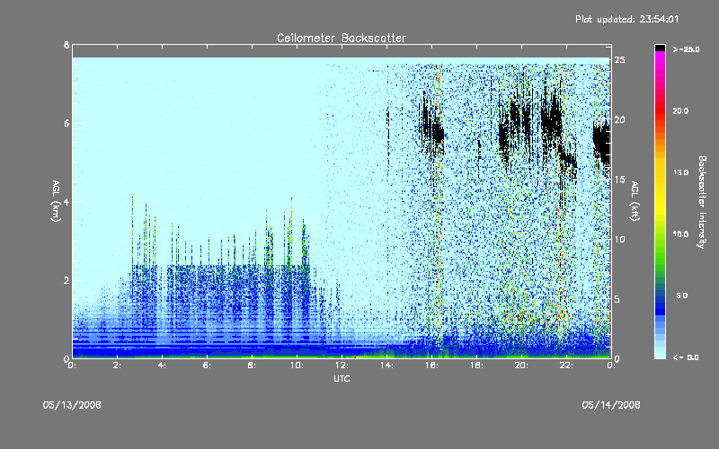Viewport: 719px width, 449px height.
Task: Click the colorbar minimum label '<= 0.0'
Action: click(686, 357)
